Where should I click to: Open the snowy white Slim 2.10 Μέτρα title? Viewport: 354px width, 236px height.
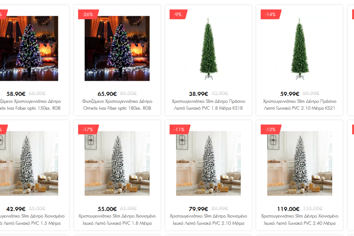pos(208,219)
